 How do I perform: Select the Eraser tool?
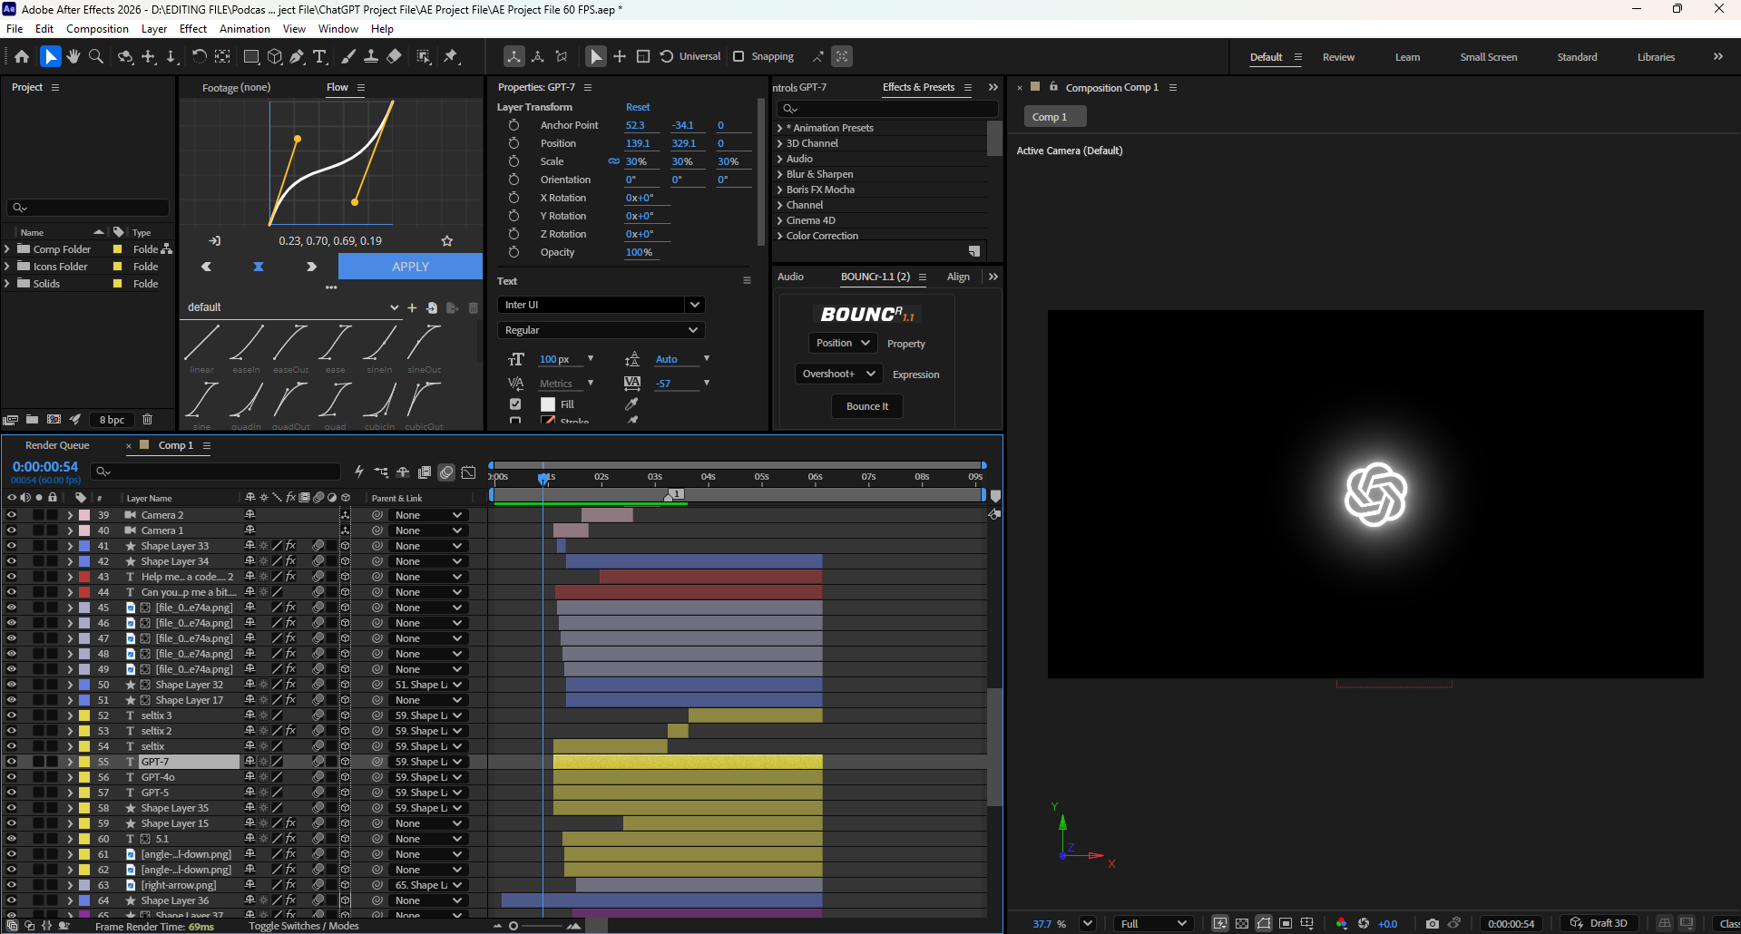click(x=394, y=56)
